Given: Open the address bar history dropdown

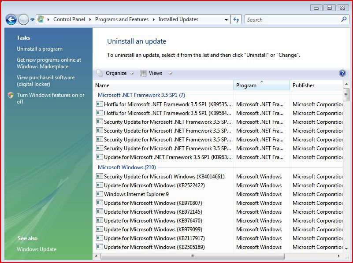Looking at the screenshot, I should click(x=226, y=19).
